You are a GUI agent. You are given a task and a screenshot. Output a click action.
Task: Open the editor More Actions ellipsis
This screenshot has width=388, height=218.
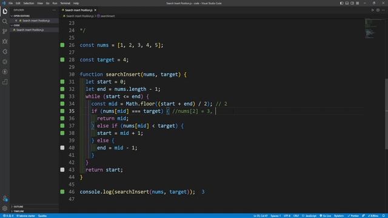point(383,10)
